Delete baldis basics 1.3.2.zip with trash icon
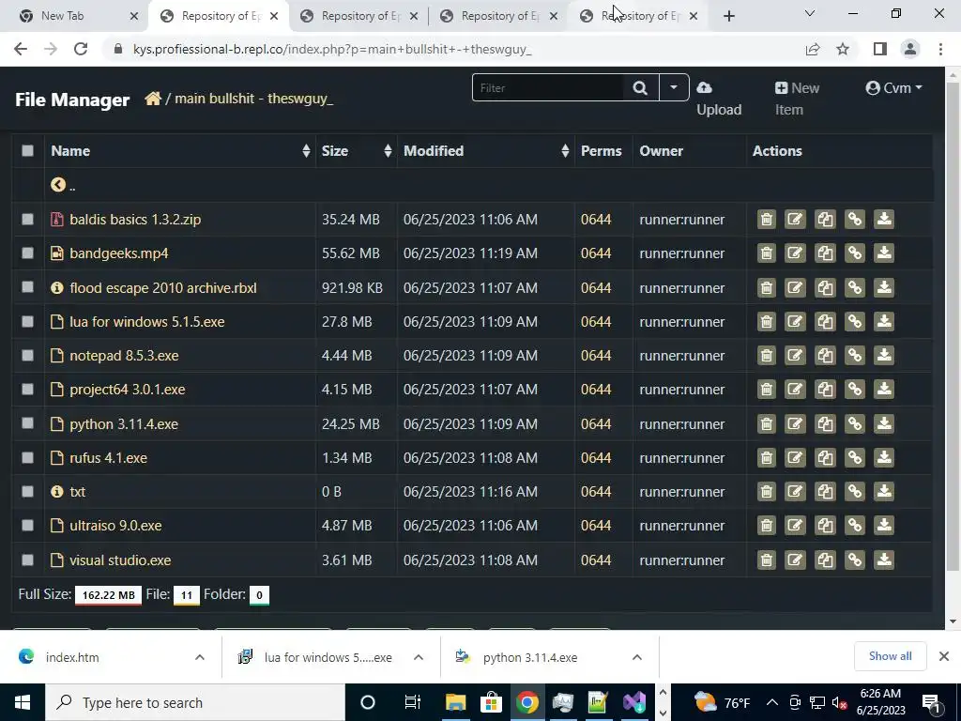Viewport: 961px width, 721px height. click(766, 220)
